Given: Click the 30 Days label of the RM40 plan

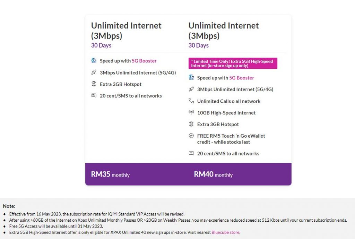Looking at the screenshot, I should click(x=199, y=45).
